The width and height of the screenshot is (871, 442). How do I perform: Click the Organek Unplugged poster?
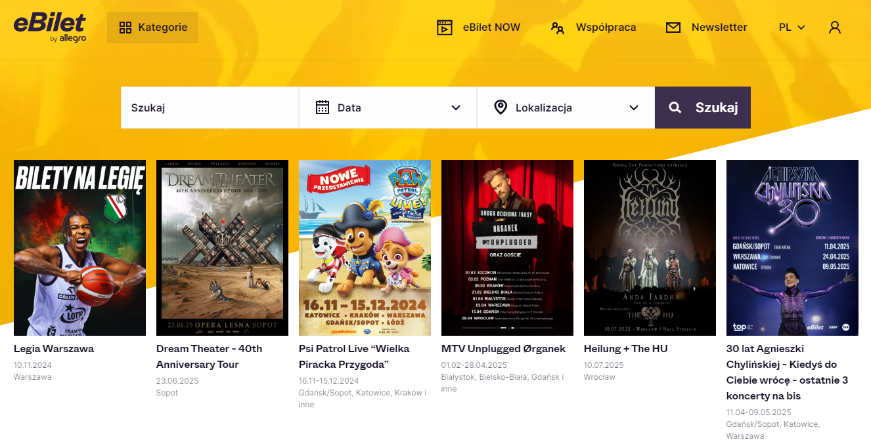(x=507, y=248)
